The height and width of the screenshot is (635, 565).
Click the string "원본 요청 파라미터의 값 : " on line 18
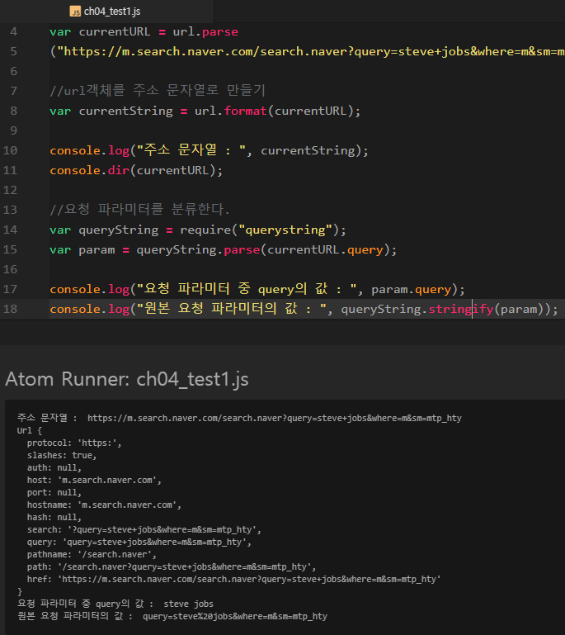[231, 309]
